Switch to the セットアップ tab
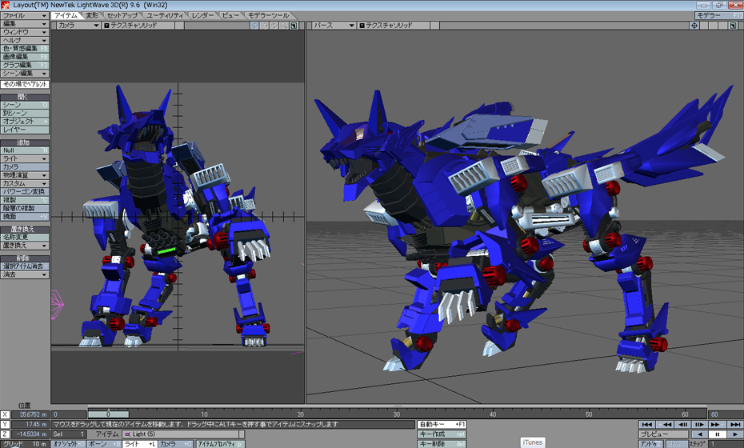Screen dimensions: 744x448 pyautogui.click(x=122, y=16)
